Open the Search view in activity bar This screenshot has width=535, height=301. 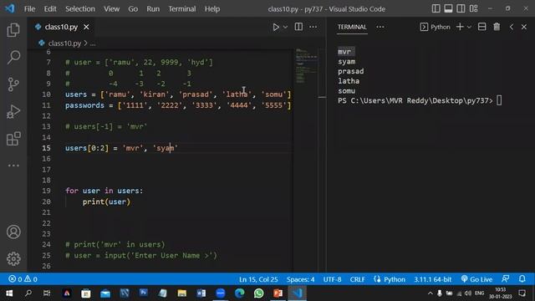coord(13,57)
